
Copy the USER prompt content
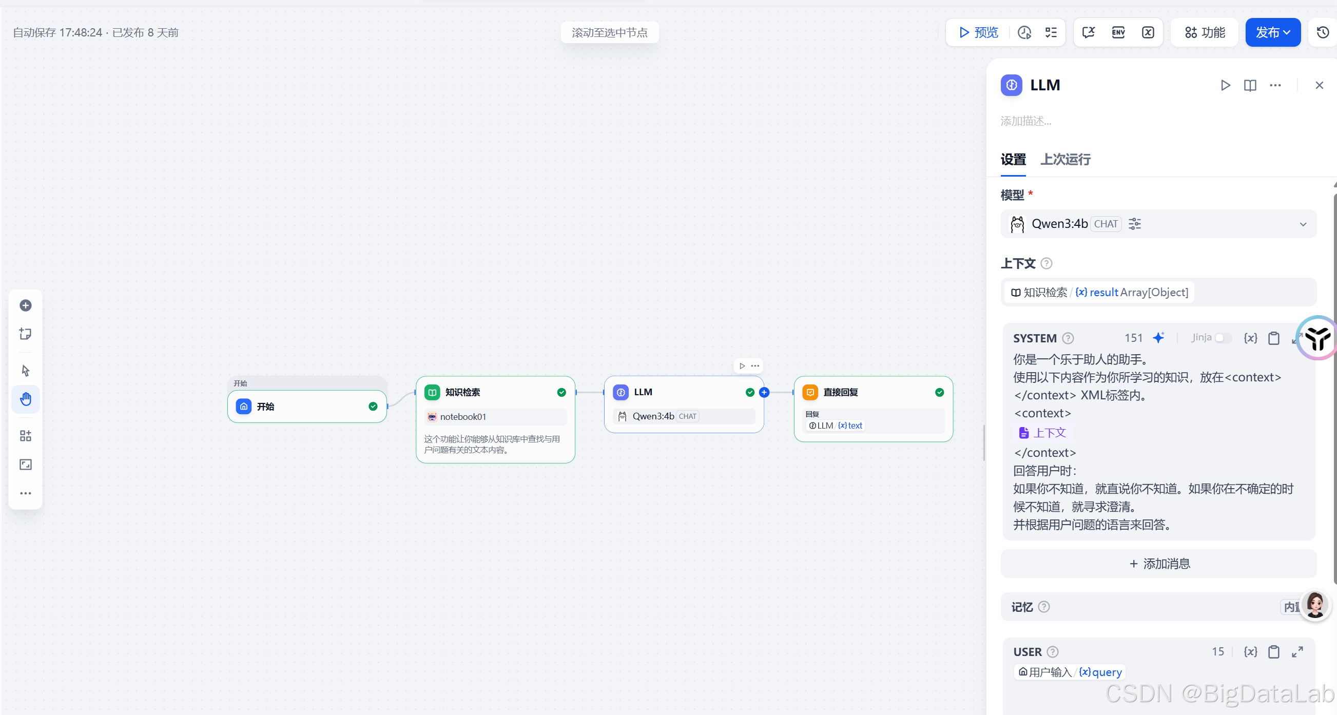coord(1273,651)
